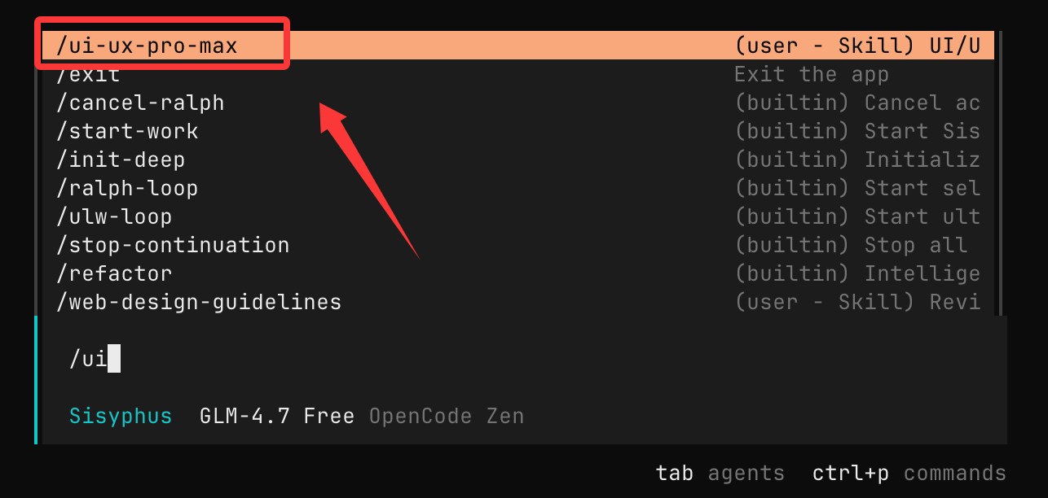Run the /start-work command

click(x=127, y=132)
